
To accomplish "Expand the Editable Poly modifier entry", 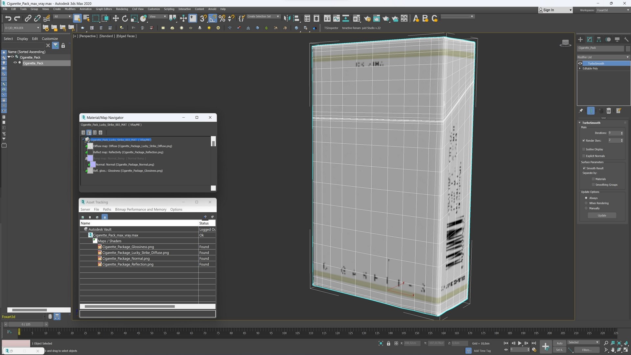I will tap(580, 68).
